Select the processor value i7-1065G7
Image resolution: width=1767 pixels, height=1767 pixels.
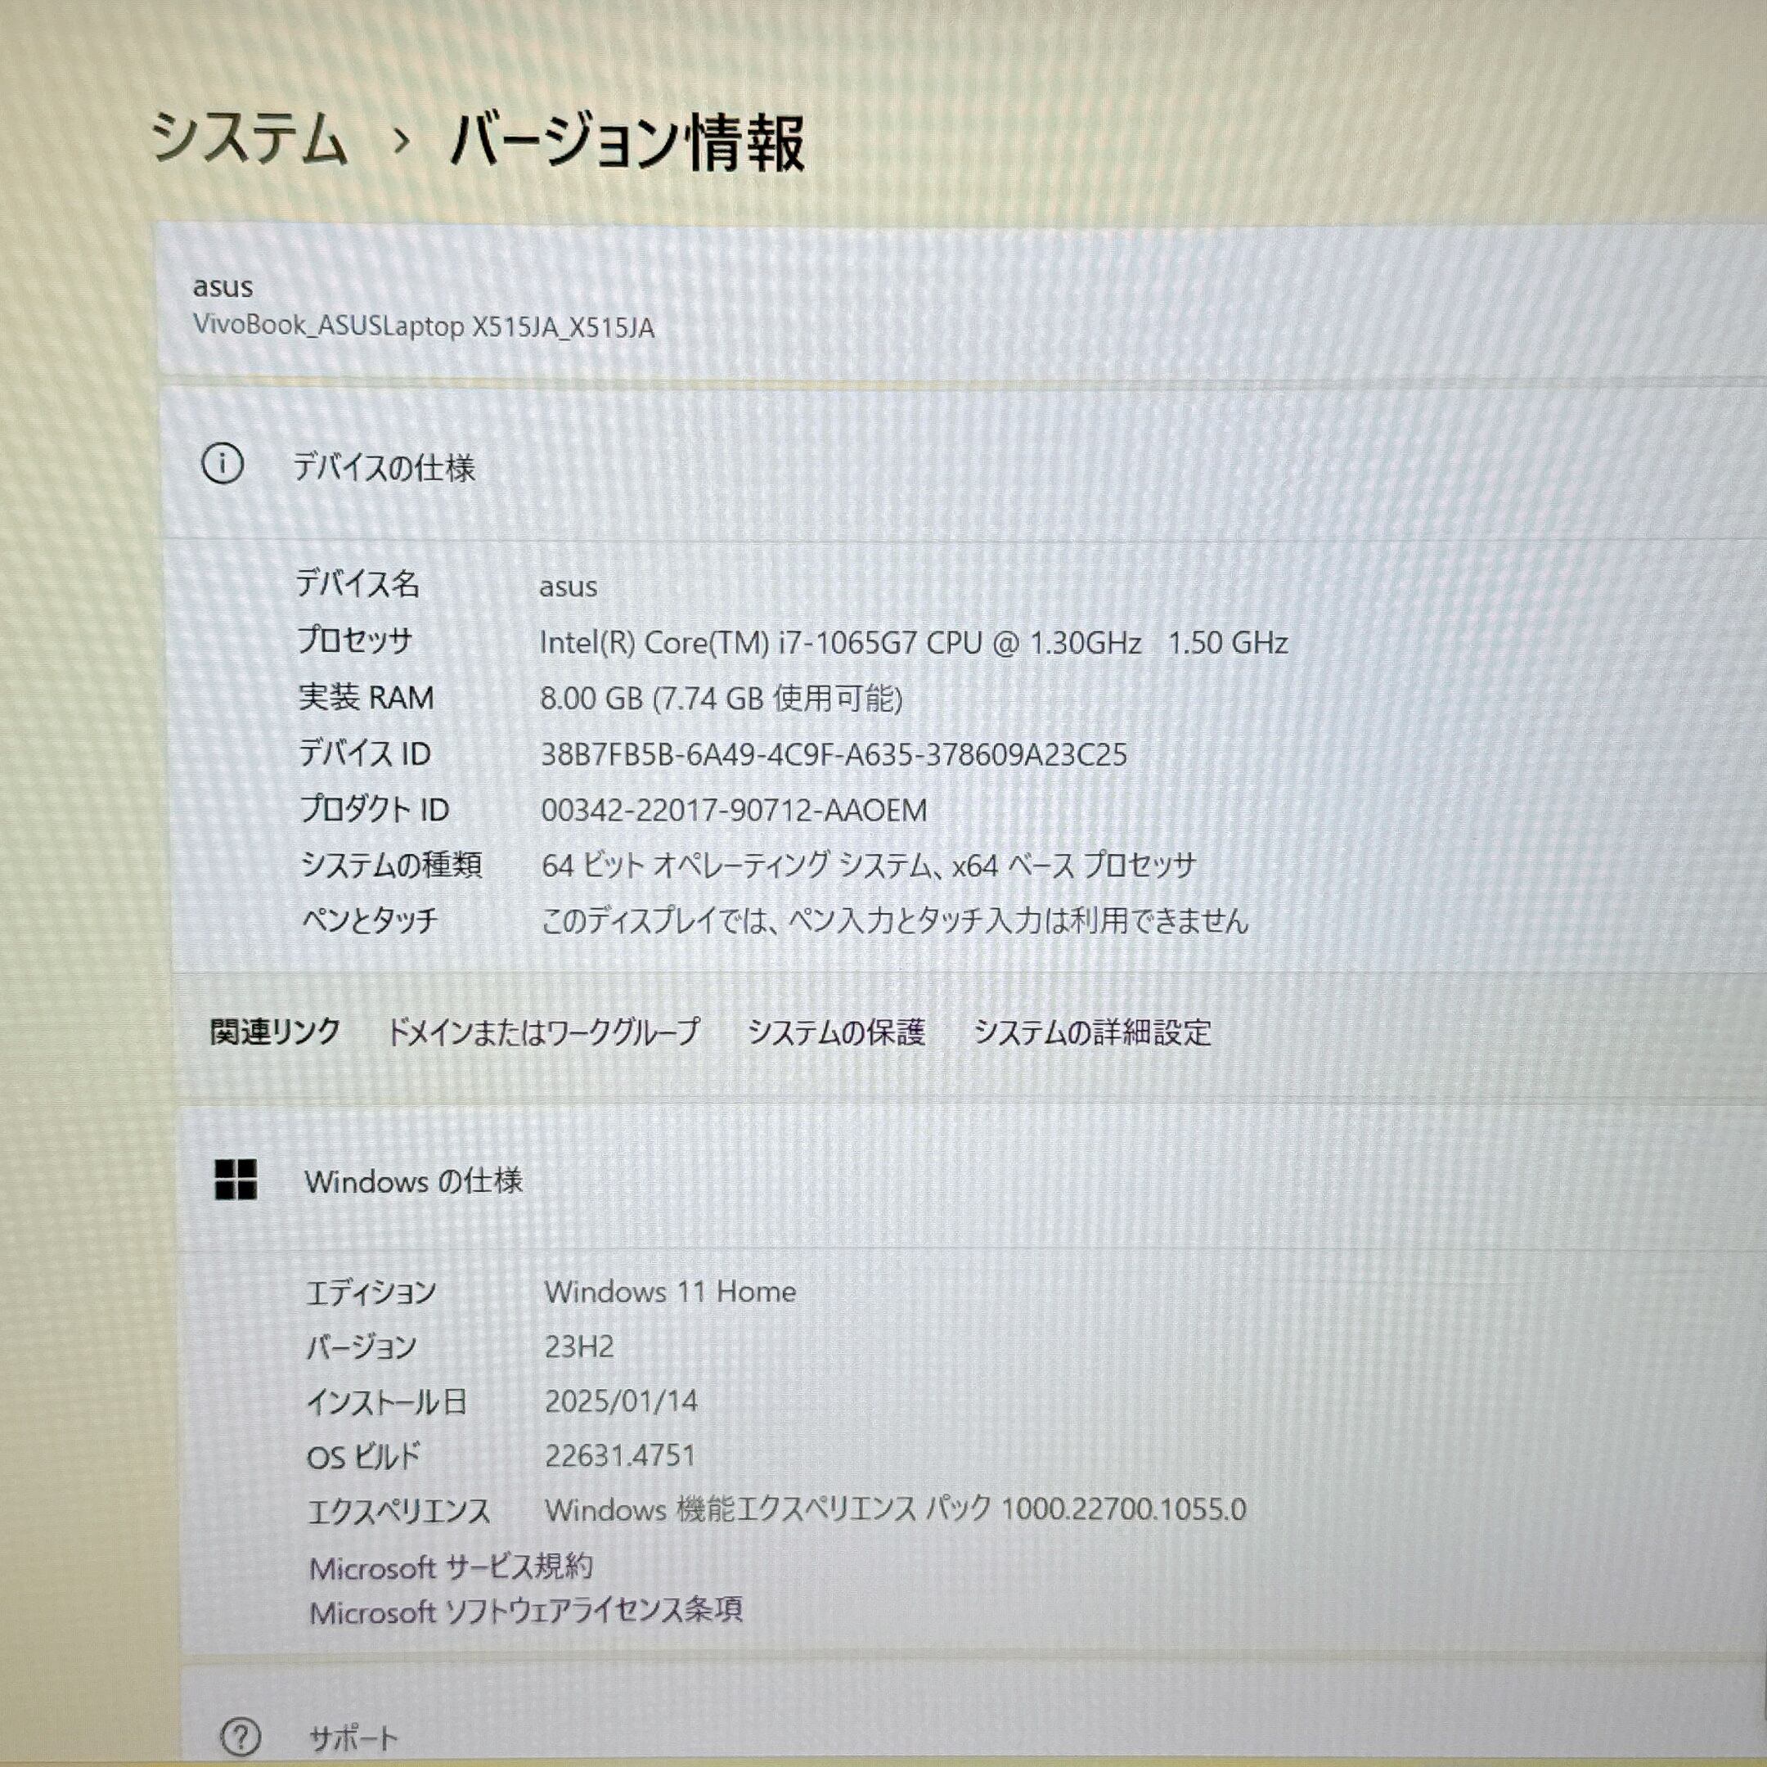point(914,642)
